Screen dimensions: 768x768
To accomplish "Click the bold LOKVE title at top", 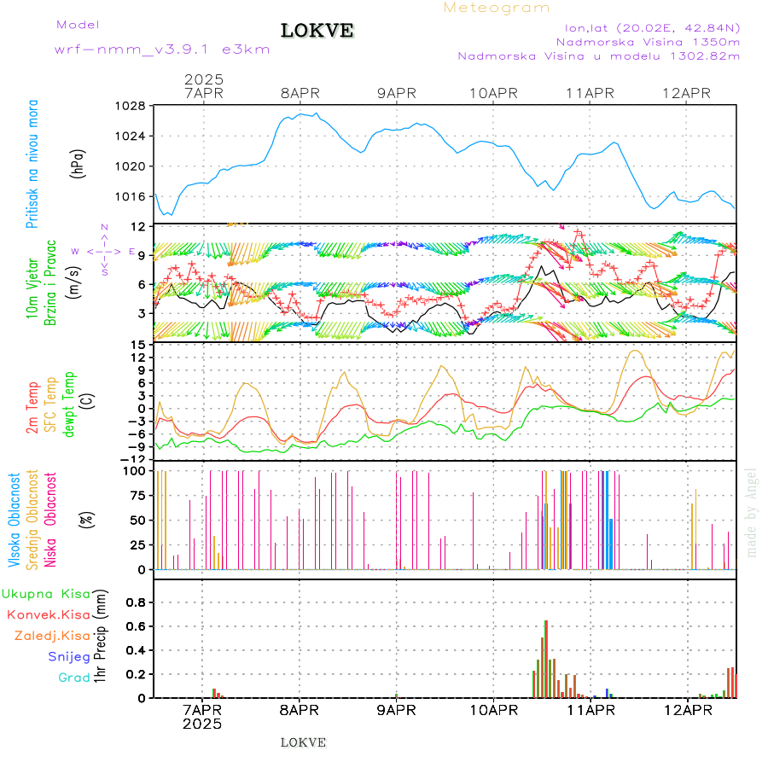I will (x=317, y=31).
